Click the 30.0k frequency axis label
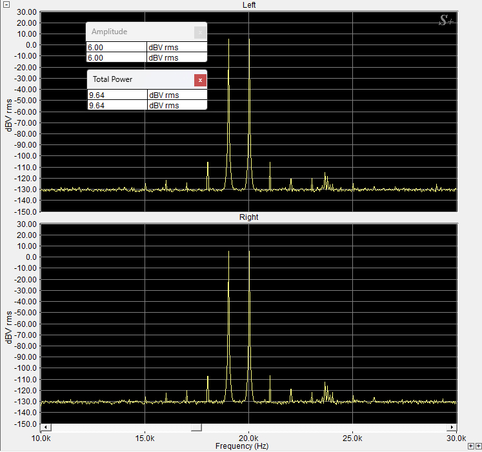Screen dimensions: 482x452 (456, 438)
